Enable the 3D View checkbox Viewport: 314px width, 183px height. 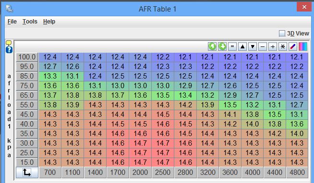(282, 34)
